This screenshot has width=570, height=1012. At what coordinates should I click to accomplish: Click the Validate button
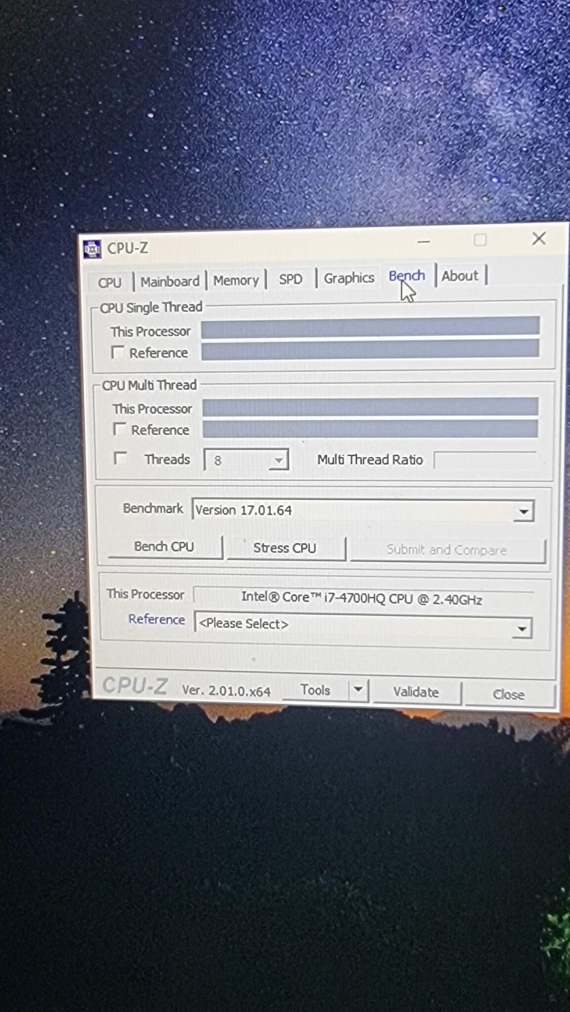pyautogui.click(x=416, y=692)
